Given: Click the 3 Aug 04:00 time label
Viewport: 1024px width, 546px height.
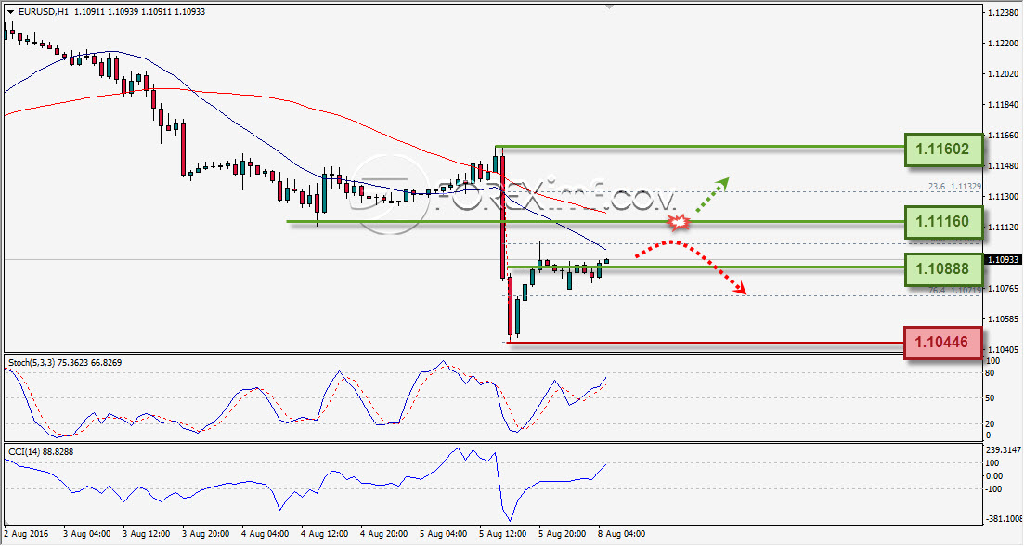Looking at the screenshot, I should pos(87,534).
